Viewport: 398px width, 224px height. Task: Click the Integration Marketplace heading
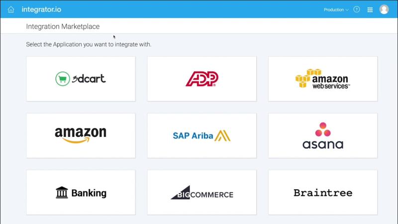(63, 26)
